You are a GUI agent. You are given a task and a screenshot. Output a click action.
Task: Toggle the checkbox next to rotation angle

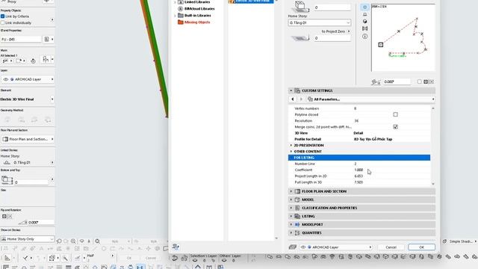tap(420, 81)
